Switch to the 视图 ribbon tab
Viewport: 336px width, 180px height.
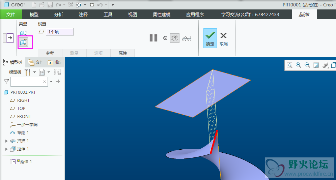point(133,14)
